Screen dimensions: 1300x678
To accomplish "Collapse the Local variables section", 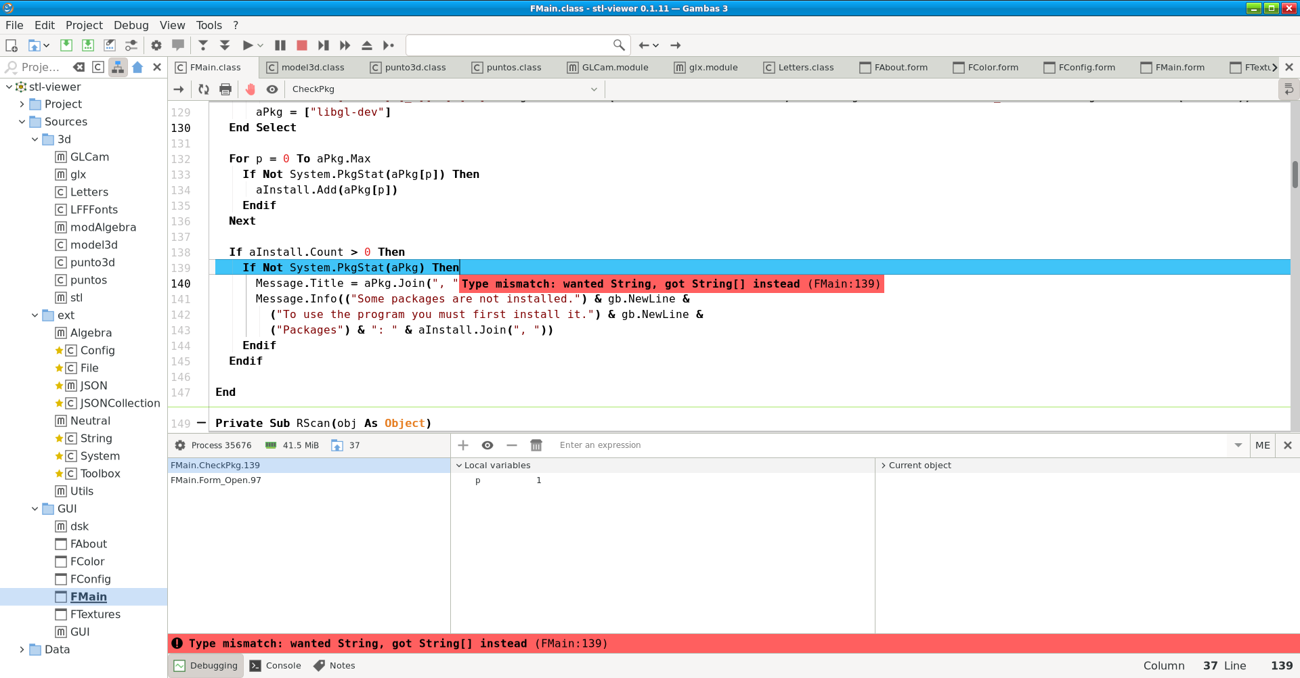I will click(x=459, y=466).
